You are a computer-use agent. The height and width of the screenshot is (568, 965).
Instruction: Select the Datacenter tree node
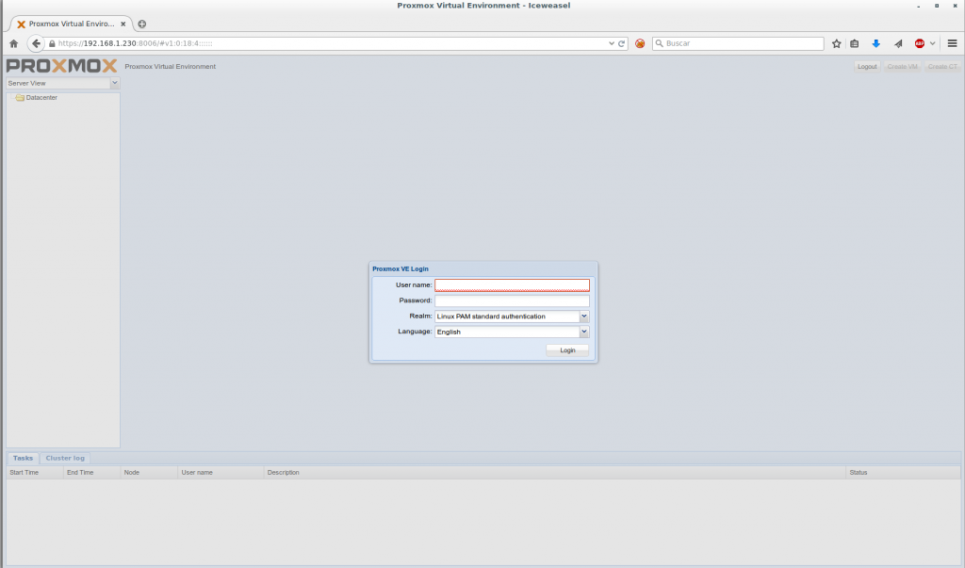click(41, 98)
